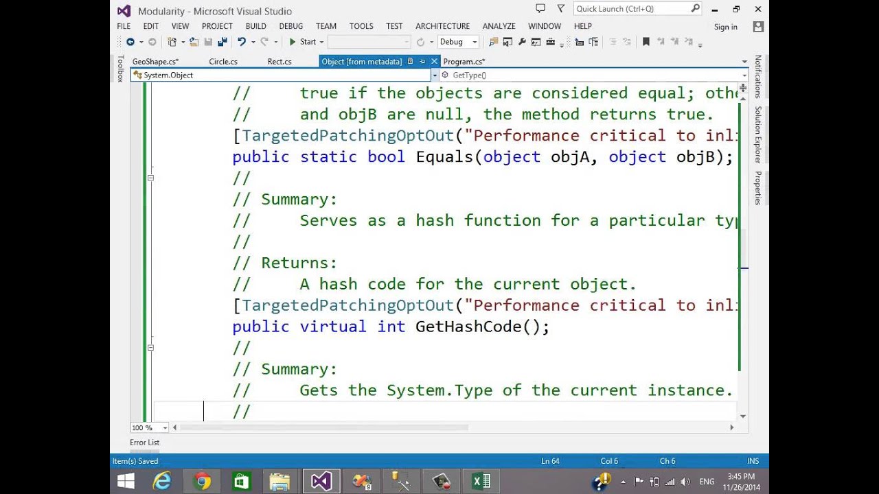
Task: Open the Notifications side panel
Action: coord(758,77)
